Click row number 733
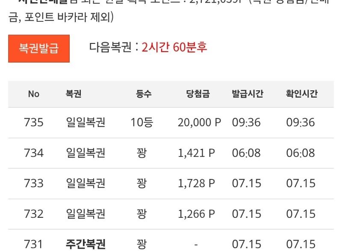This screenshot has height=251, width=342. tap(34, 183)
